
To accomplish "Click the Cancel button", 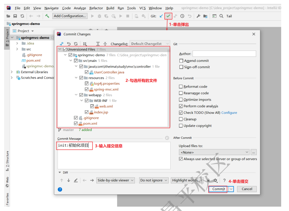I will [247, 189].
